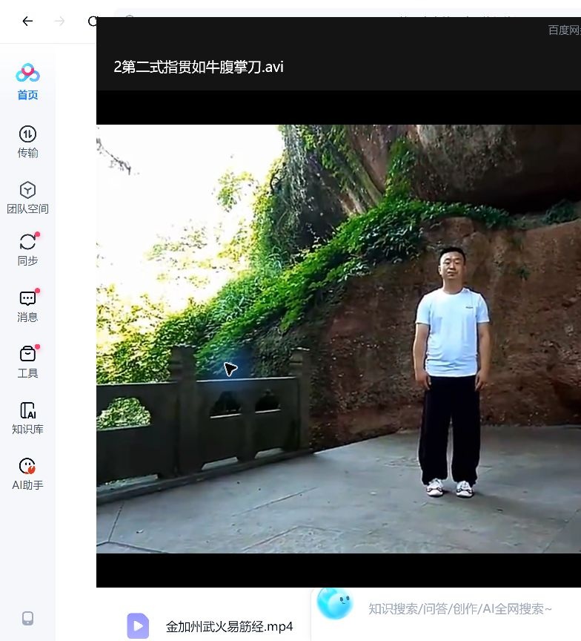Open file 金加州武火易筋经.mp4

(x=229, y=626)
